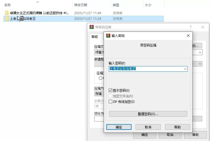Click inside the 输入密码 text field

coord(145,69)
